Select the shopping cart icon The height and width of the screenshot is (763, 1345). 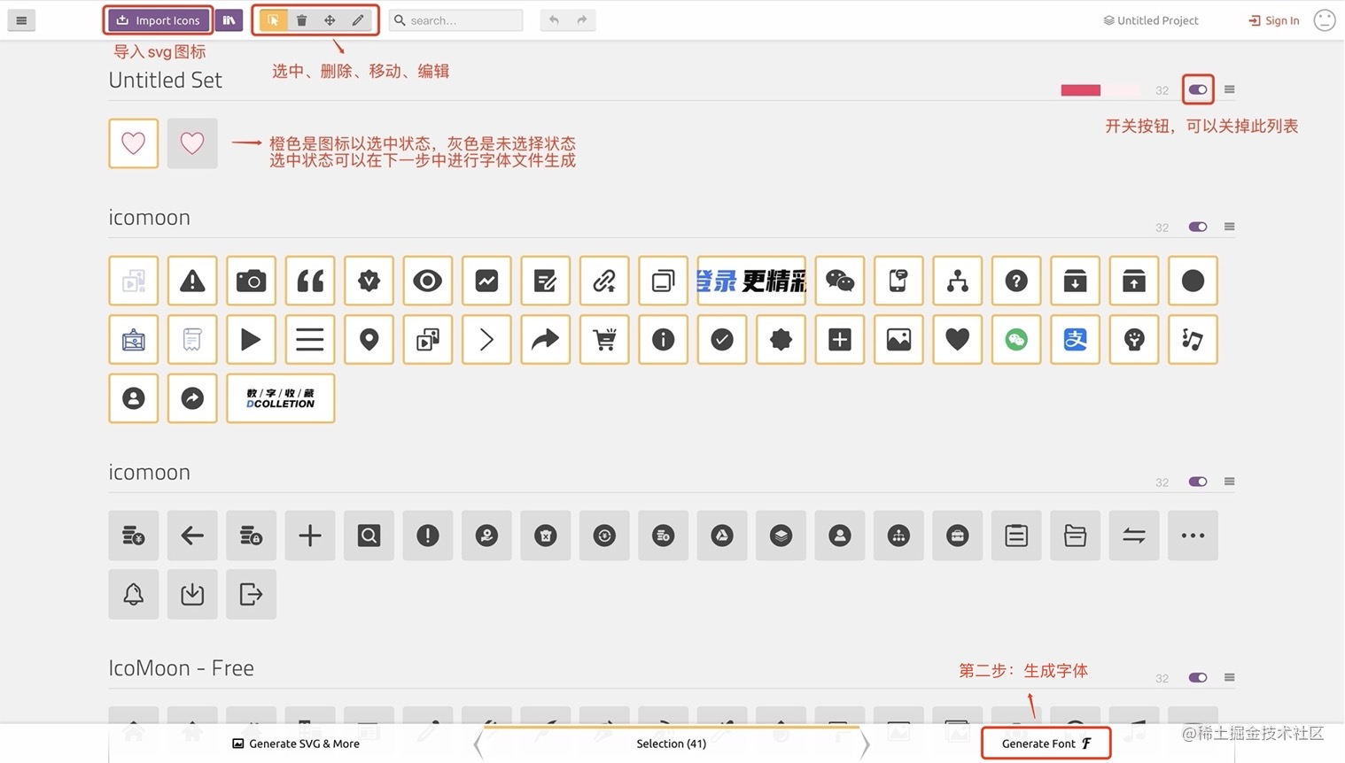click(x=603, y=339)
